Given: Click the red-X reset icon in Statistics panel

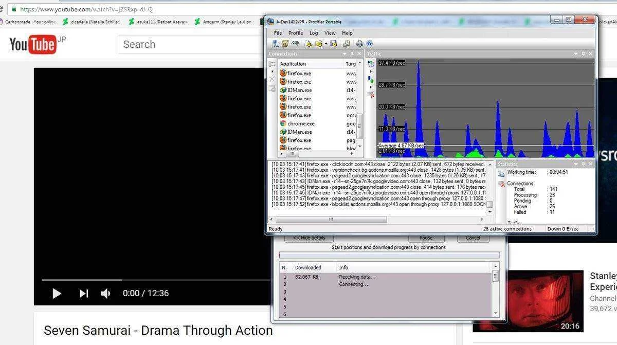Looking at the screenshot, I should 501,185.
